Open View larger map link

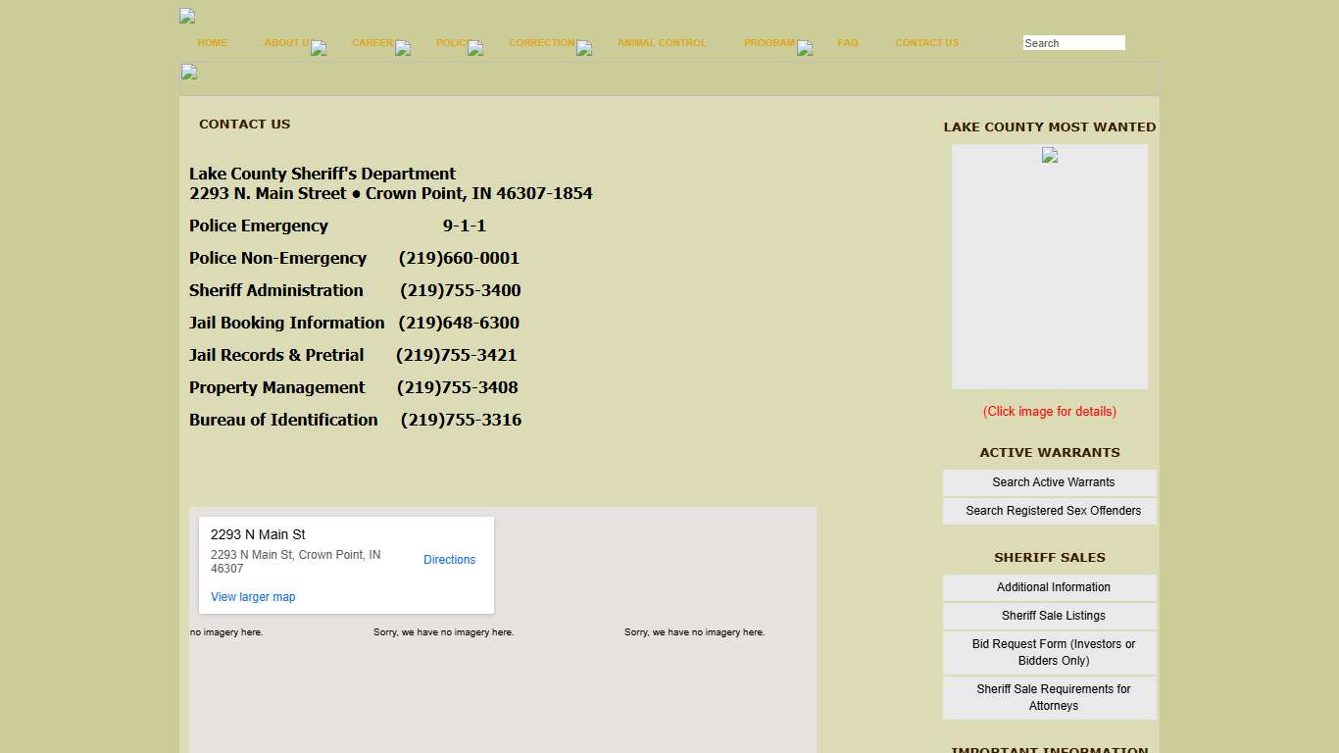[253, 597]
